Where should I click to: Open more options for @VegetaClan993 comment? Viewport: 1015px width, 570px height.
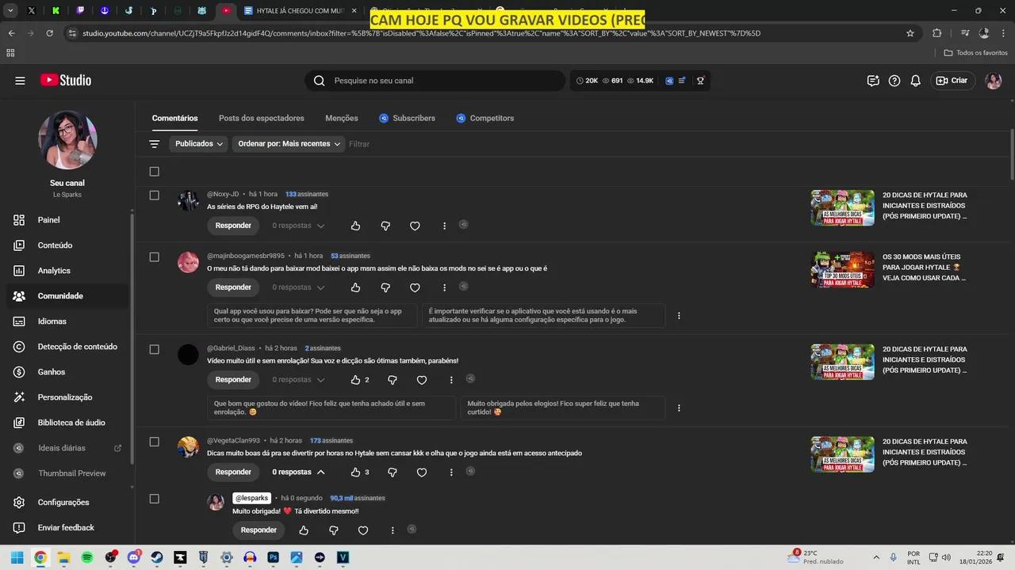[x=451, y=473]
